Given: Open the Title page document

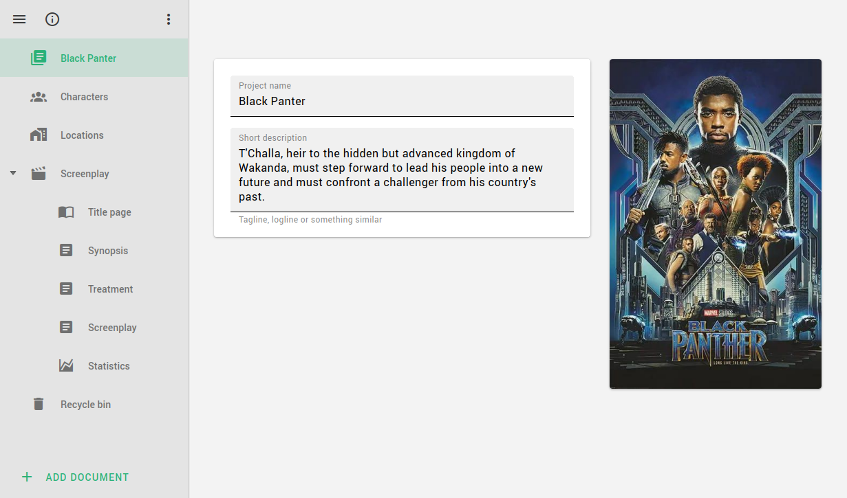Looking at the screenshot, I should 94,212.
